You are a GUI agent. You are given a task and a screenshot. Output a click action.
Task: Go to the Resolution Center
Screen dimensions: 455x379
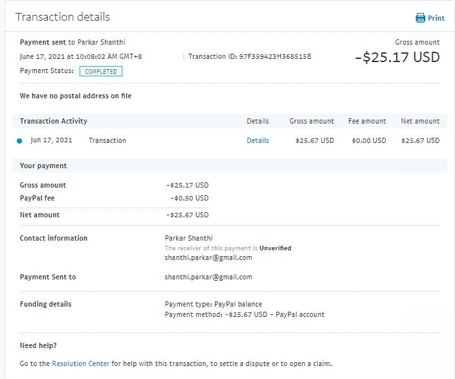pos(81,363)
